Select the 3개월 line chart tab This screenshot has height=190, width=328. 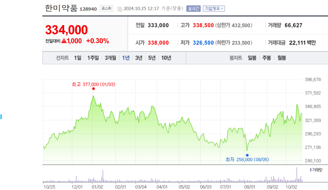[x=110, y=58]
